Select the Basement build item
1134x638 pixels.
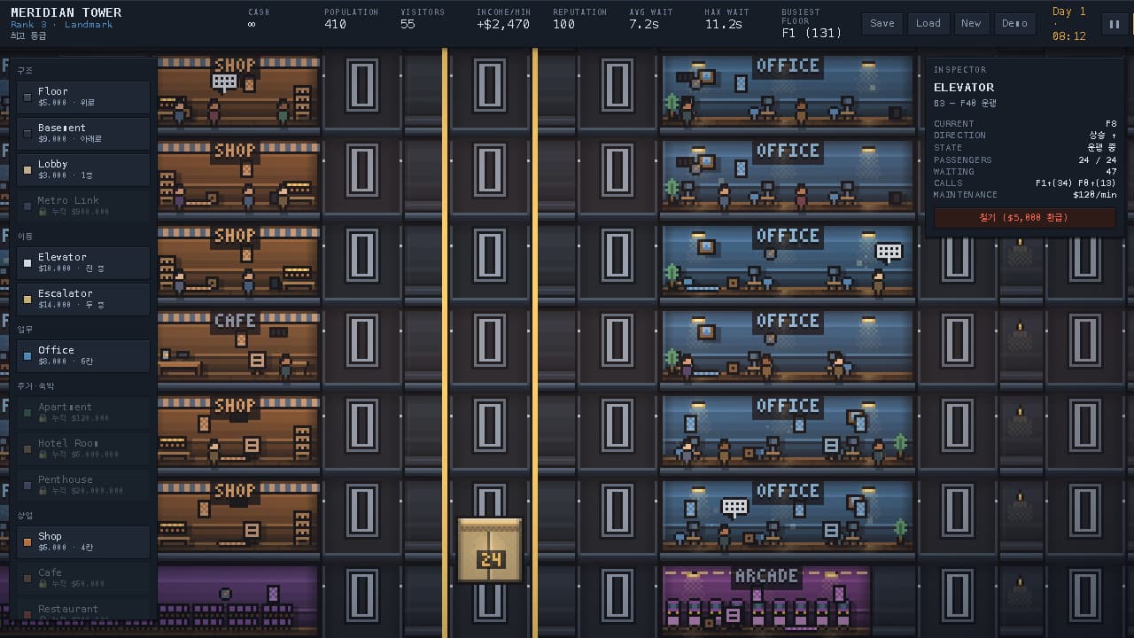point(83,133)
